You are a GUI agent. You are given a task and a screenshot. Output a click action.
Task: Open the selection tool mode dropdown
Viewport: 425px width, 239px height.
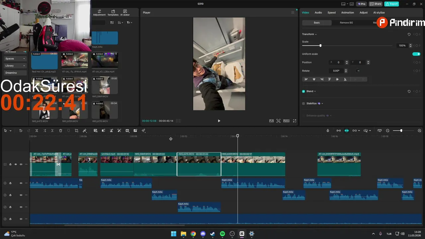tap(11, 131)
